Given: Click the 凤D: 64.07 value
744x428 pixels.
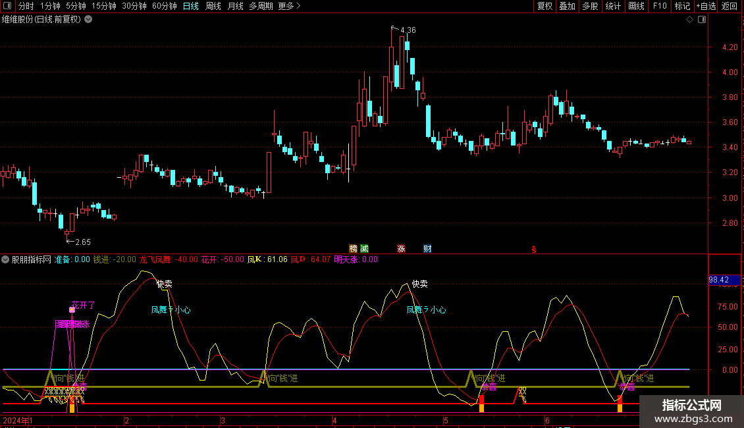Looking at the screenshot, I should pos(310,259).
